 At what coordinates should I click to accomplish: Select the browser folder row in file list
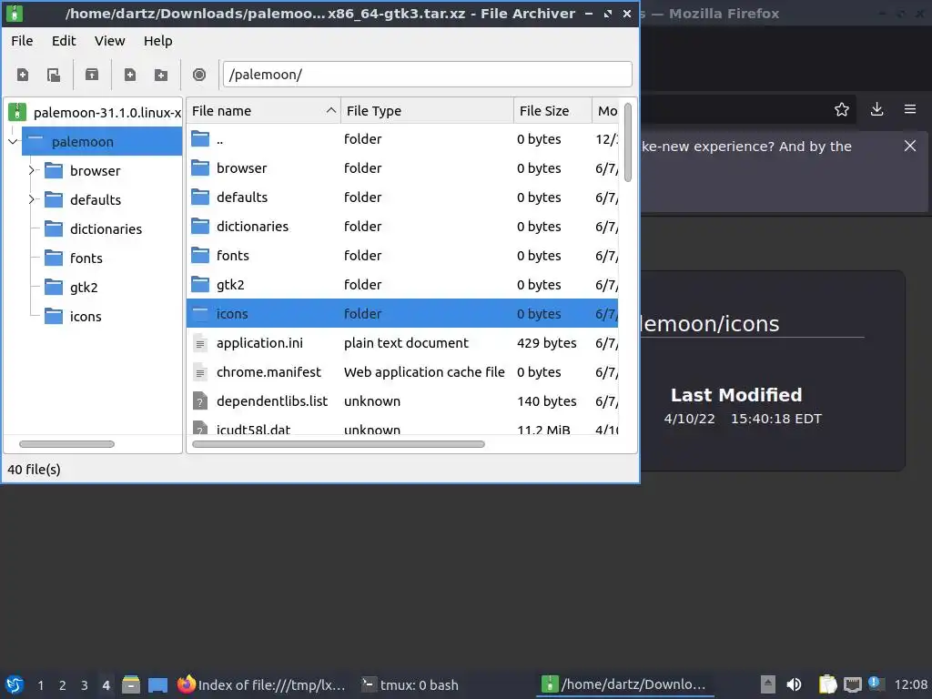pyautogui.click(x=402, y=168)
